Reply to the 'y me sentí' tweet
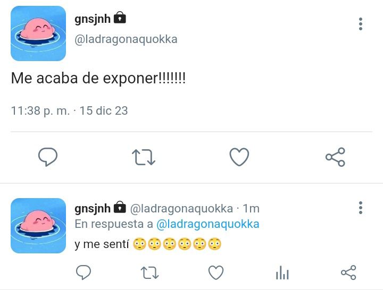 [84, 272]
